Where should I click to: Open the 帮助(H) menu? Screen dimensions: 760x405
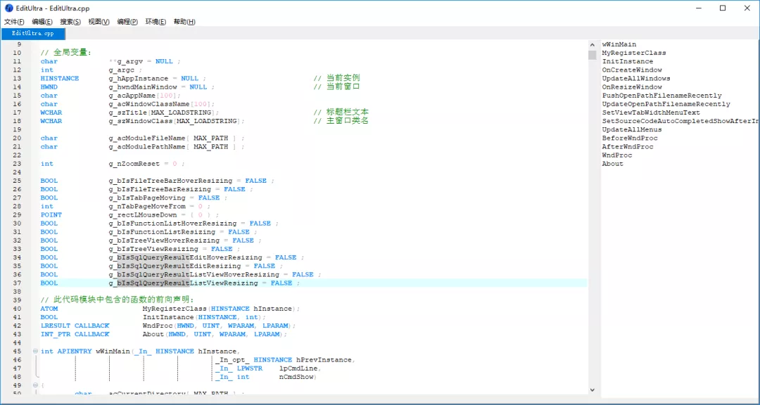(x=184, y=22)
